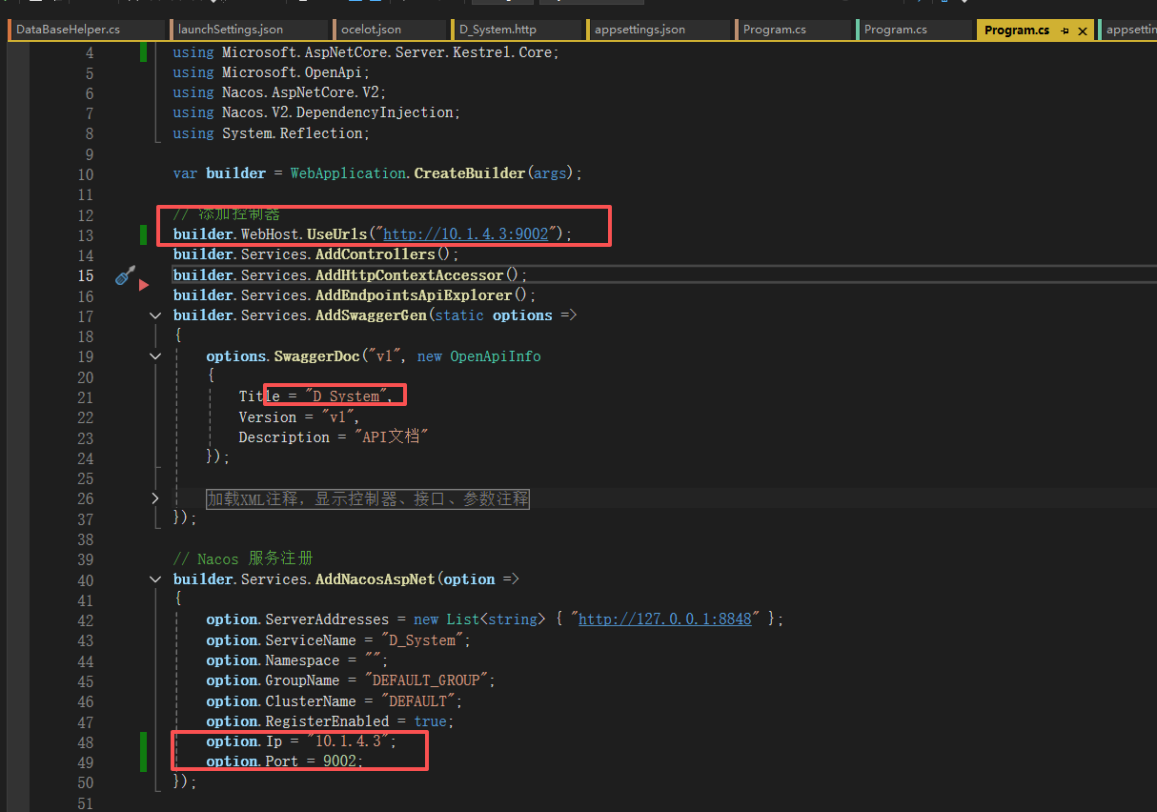The height and width of the screenshot is (812, 1157).
Task: Click the Version property on line 22
Action: click(x=268, y=417)
